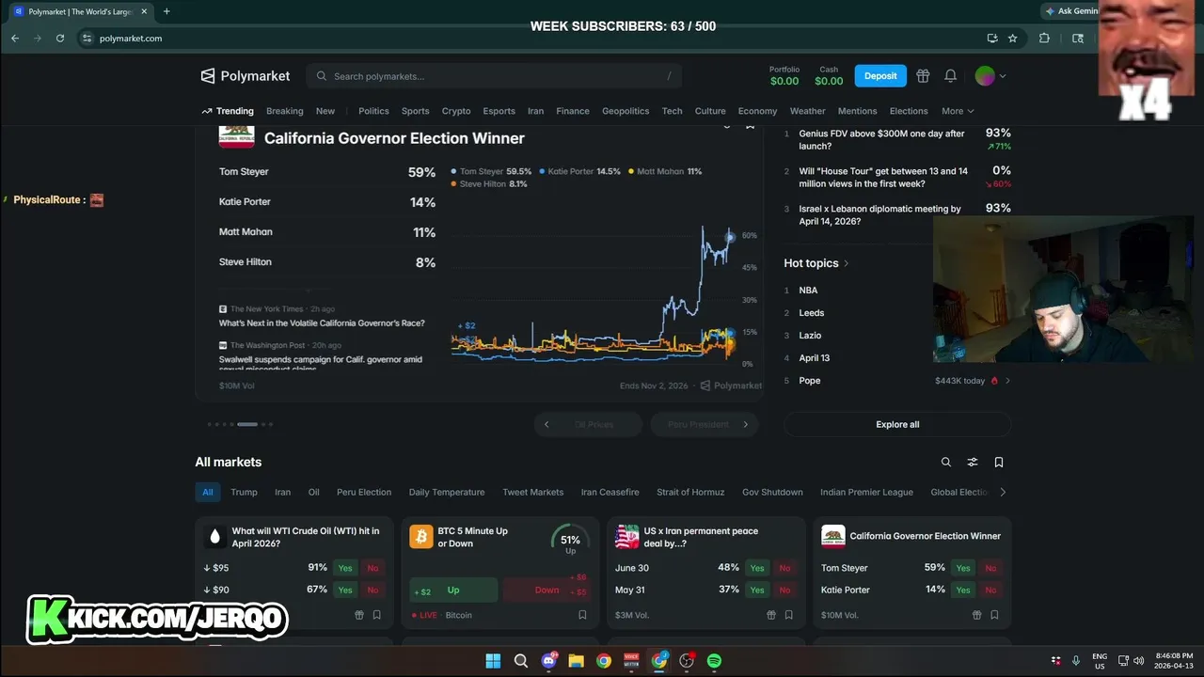The height and width of the screenshot is (677, 1204).
Task: Click No for WTI ↓ $90
Action: [x=372, y=590]
